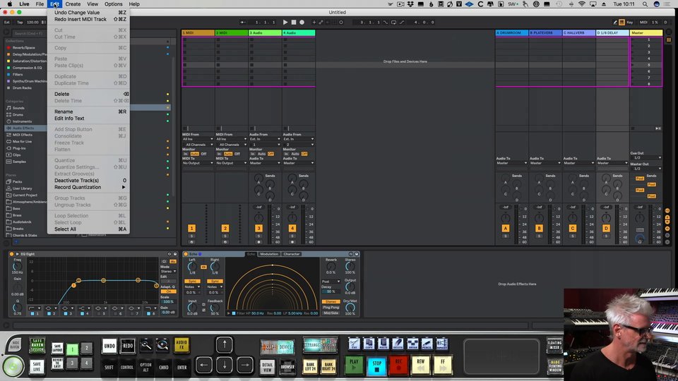678x381 pixels.
Task: Click the transport Play button in Ableton header
Action: [x=285, y=22]
